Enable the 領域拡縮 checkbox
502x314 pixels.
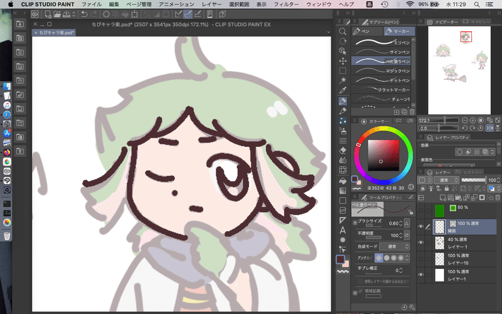pos(361,291)
